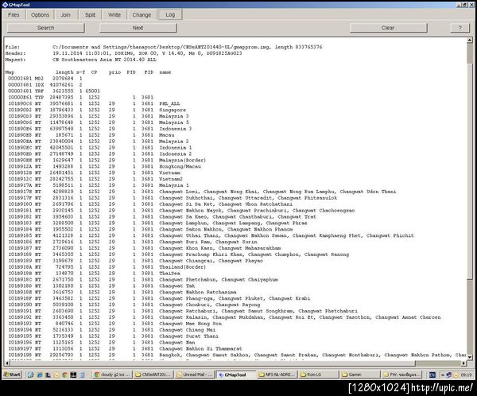The height and width of the screenshot is (396, 477).
Task: Click the language indicator in taskbar
Action: tap(432, 375)
